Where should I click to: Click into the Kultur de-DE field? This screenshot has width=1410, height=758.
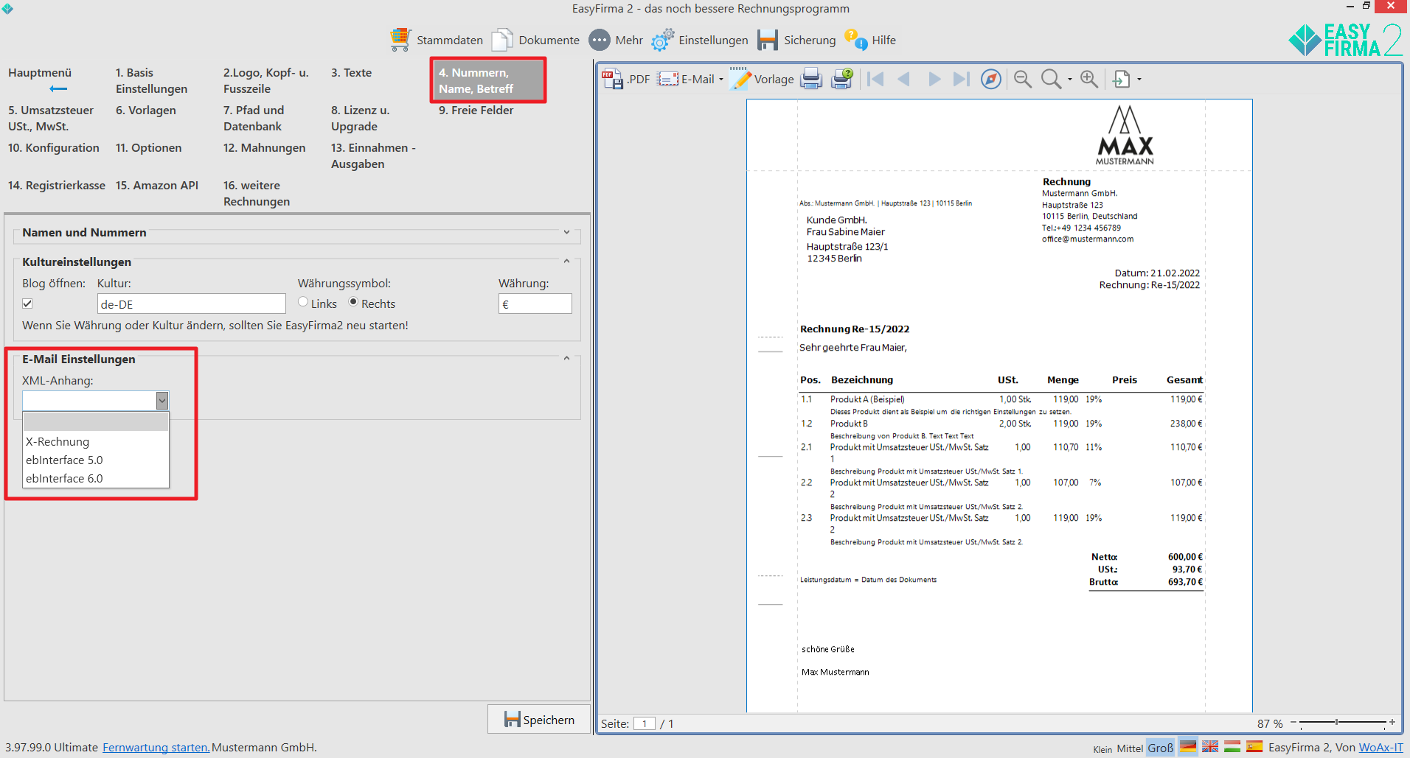(x=191, y=303)
